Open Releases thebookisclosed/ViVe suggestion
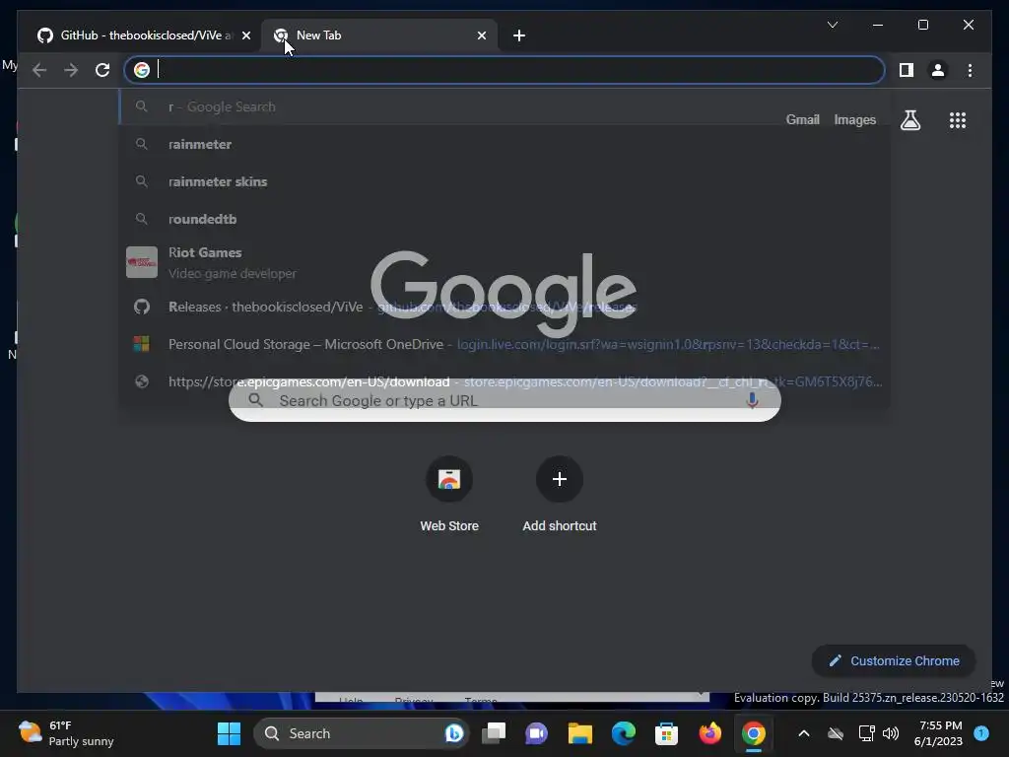The image size is (1009, 757). tap(504, 308)
